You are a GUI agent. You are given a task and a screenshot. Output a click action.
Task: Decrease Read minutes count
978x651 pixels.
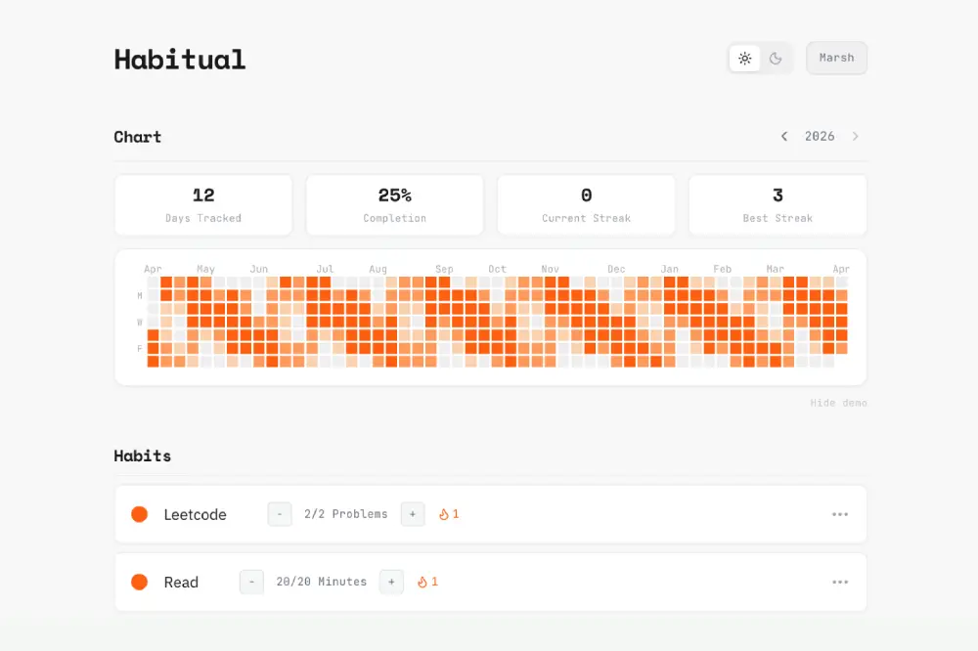(x=251, y=582)
